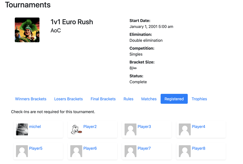This screenshot has width=243, height=164.
Task: Click Player2's cartoon avatar
Action: coord(76,129)
